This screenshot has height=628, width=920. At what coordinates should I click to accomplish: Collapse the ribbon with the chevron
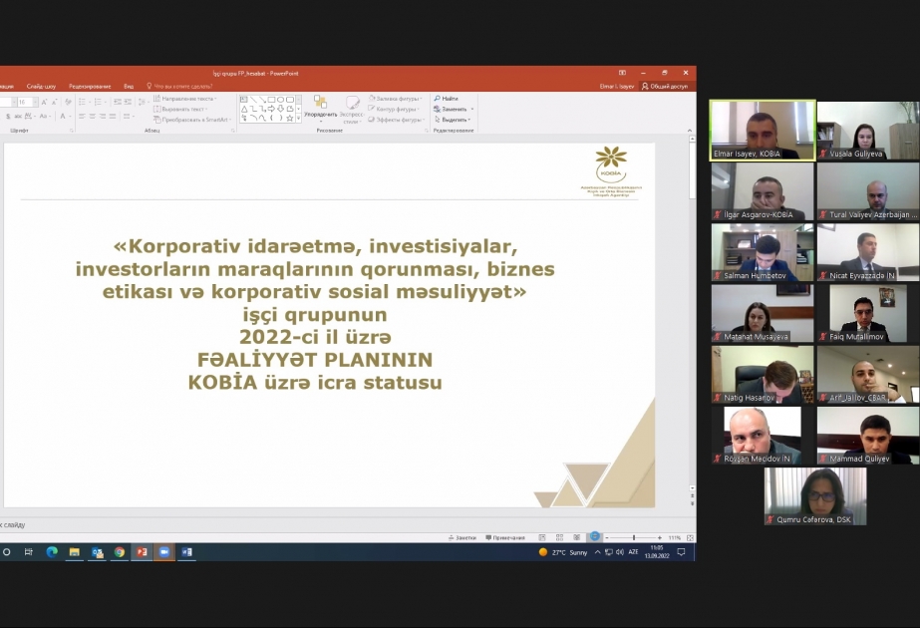tap(690, 131)
